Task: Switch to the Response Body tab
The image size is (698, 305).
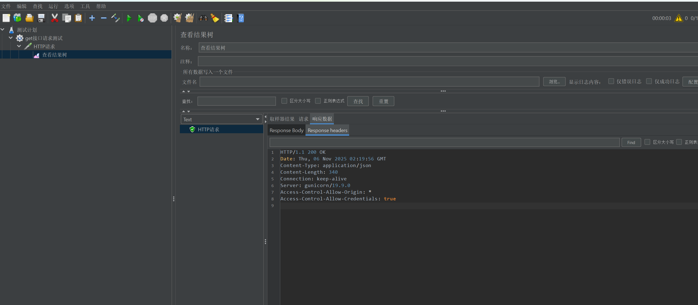Action: (x=286, y=130)
